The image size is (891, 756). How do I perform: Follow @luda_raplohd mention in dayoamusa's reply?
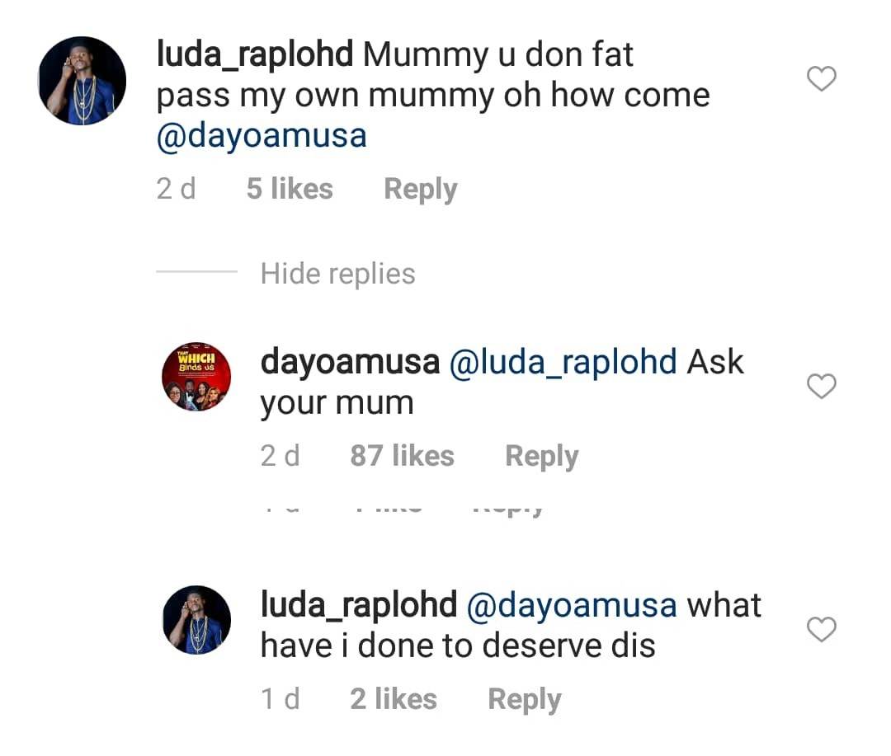(563, 362)
